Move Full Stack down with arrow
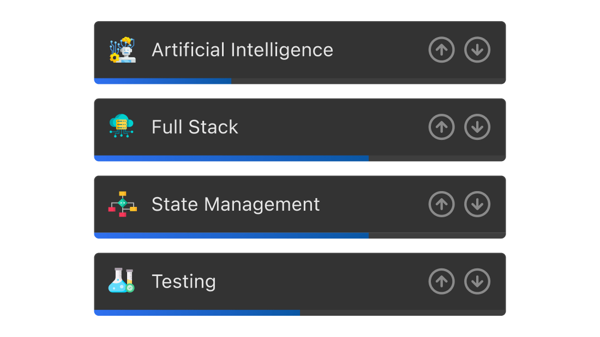The width and height of the screenshot is (600, 337). point(477,127)
